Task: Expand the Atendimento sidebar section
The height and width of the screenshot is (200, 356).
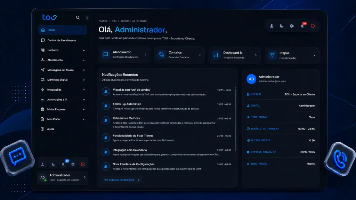Action: click(63, 60)
